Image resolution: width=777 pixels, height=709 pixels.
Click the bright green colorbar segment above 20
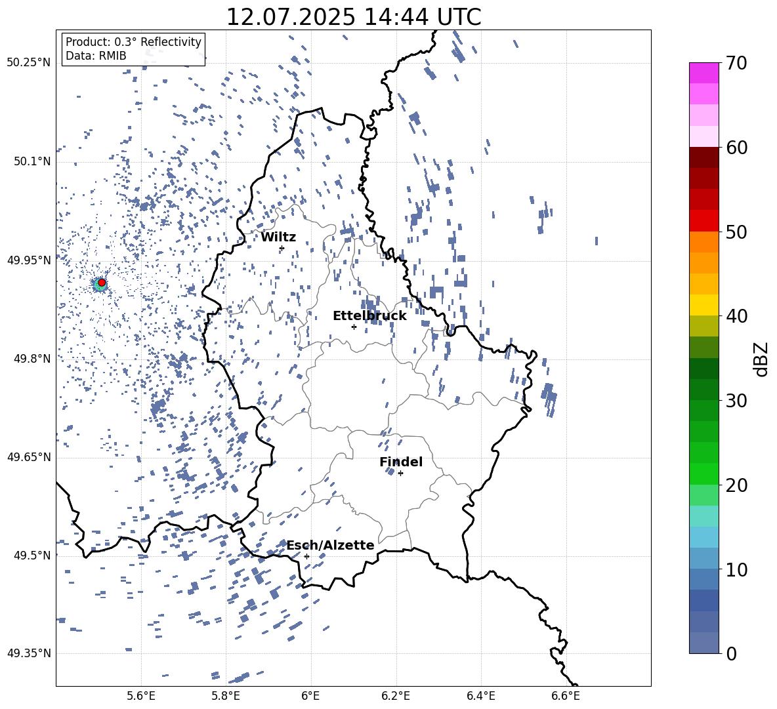[703, 474]
